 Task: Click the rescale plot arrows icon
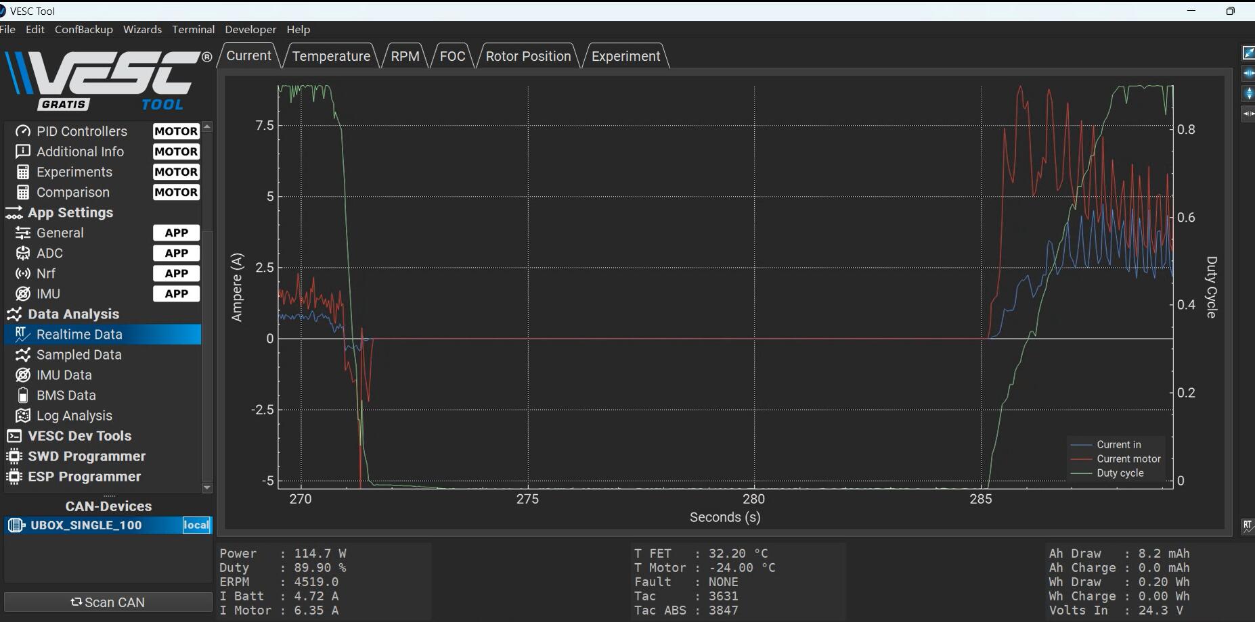click(x=1248, y=53)
